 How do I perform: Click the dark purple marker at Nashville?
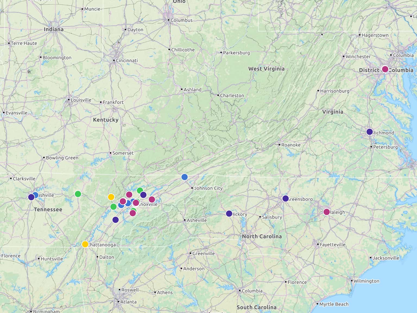(x=31, y=197)
